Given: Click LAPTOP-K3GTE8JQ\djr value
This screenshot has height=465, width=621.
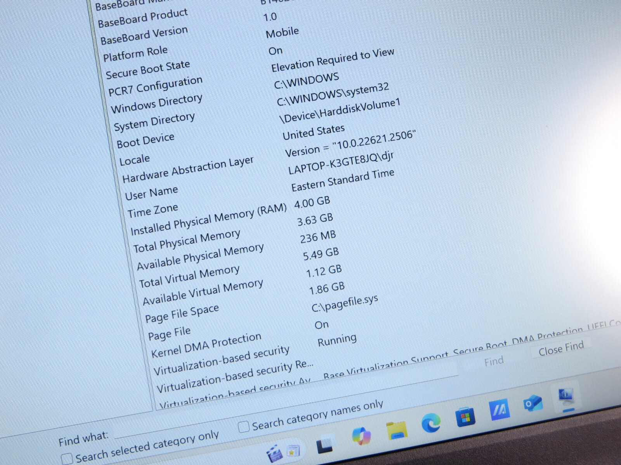Looking at the screenshot, I should click(x=341, y=163).
